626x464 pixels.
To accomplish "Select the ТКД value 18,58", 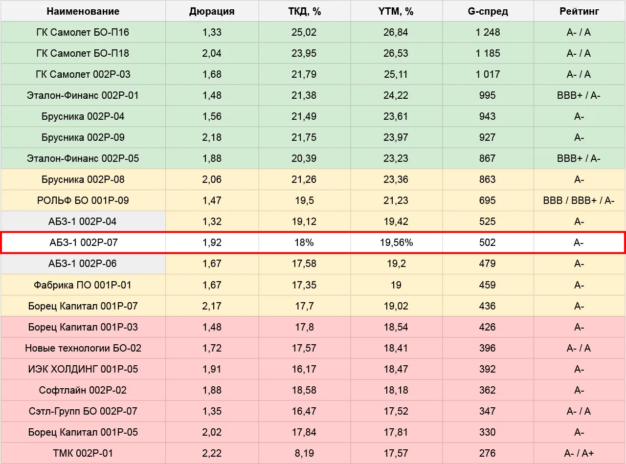I will pos(304,390).
